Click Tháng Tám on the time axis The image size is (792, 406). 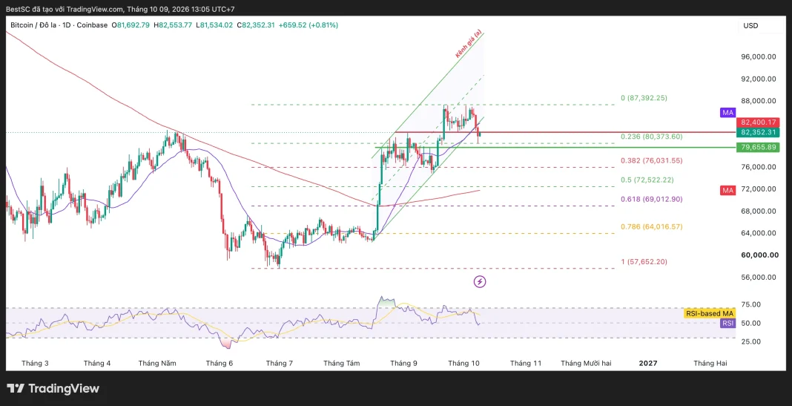pyautogui.click(x=341, y=363)
